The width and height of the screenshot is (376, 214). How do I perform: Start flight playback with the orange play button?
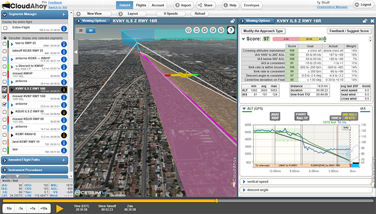pyautogui.click(x=60, y=208)
